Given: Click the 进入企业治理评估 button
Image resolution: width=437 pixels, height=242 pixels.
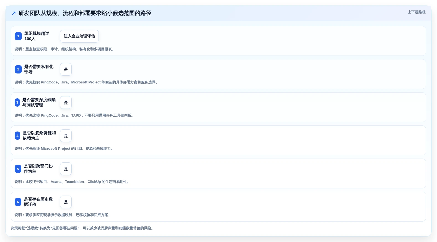Looking at the screenshot, I should (x=79, y=36).
